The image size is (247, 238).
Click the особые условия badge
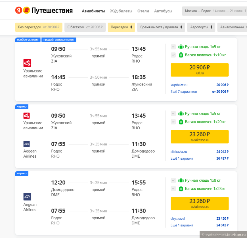tap(28, 40)
